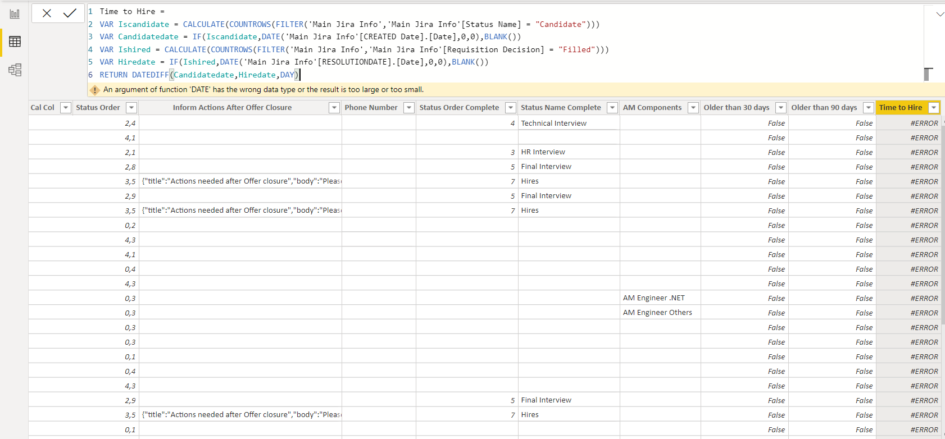Open Status Name Complete filter dropdown

(612, 108)
